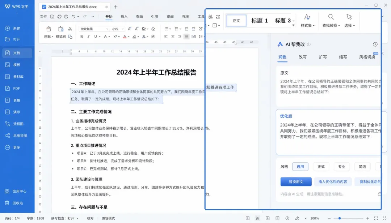Click the Cut scissors icon
The image size is (391, 223).
(70, 29)
